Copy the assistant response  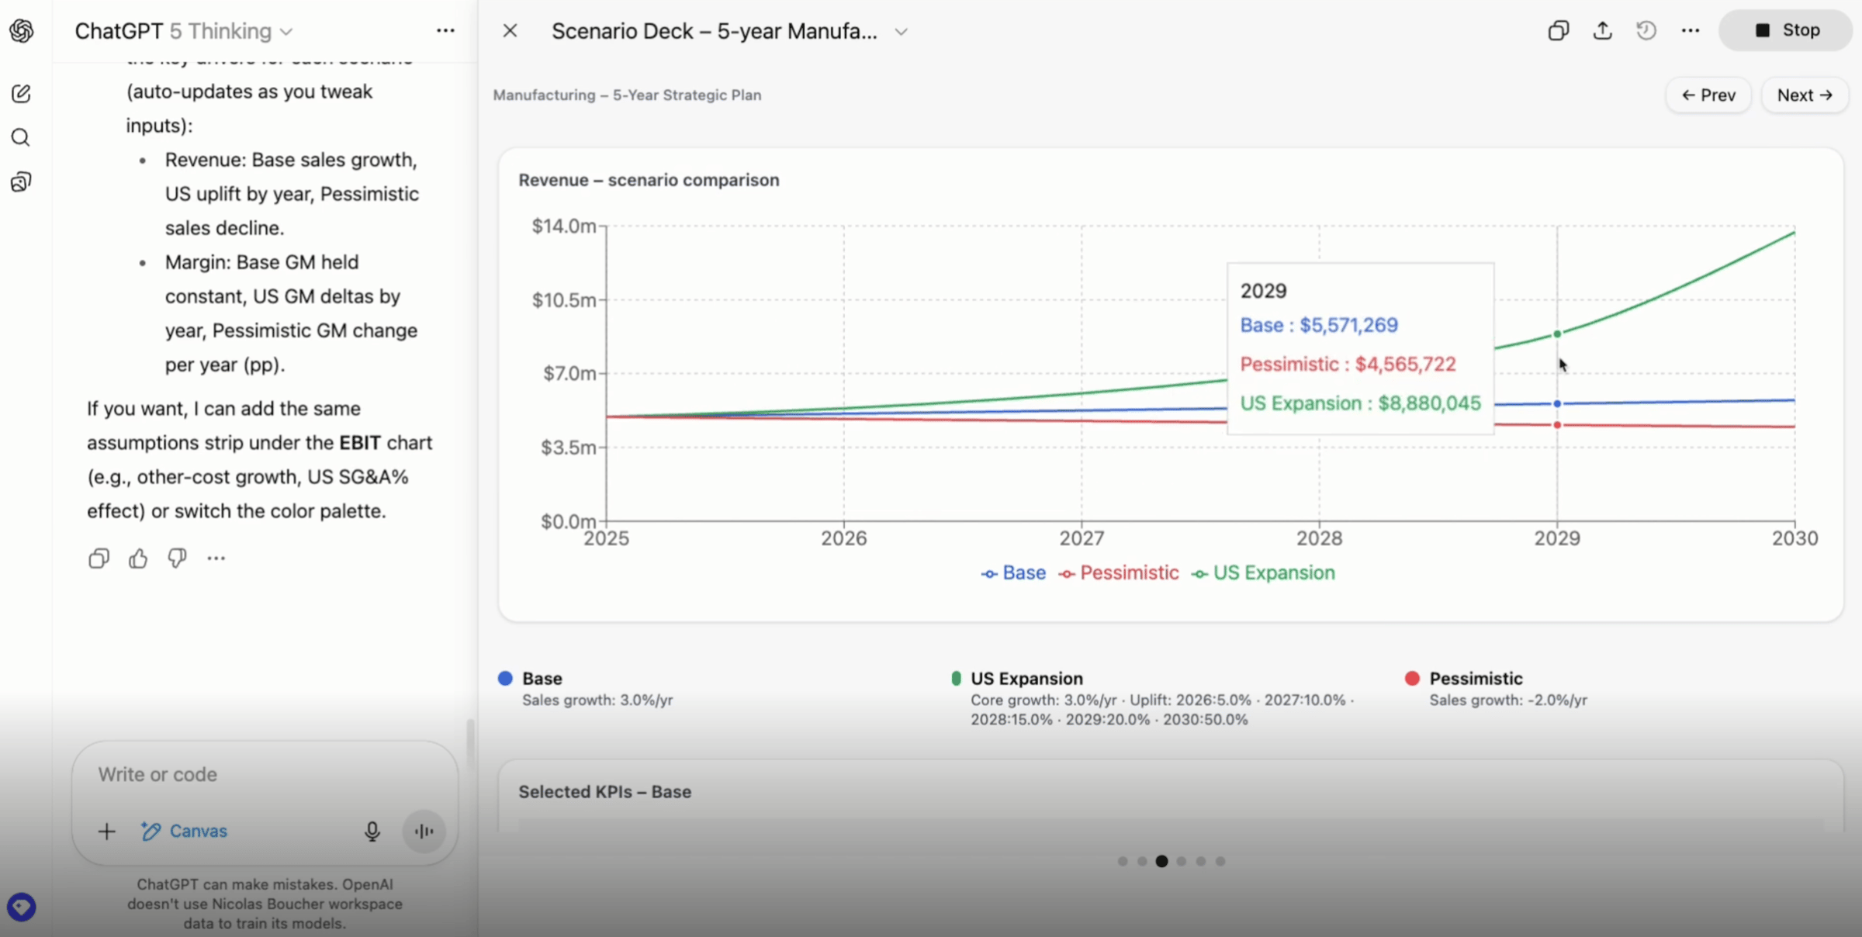tap(99, 558)
